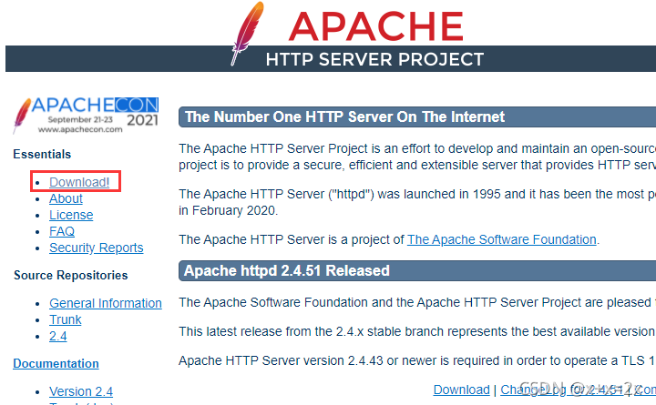Visit the FAQ link
Screen dimensions: 656x405
click(62, 231)
